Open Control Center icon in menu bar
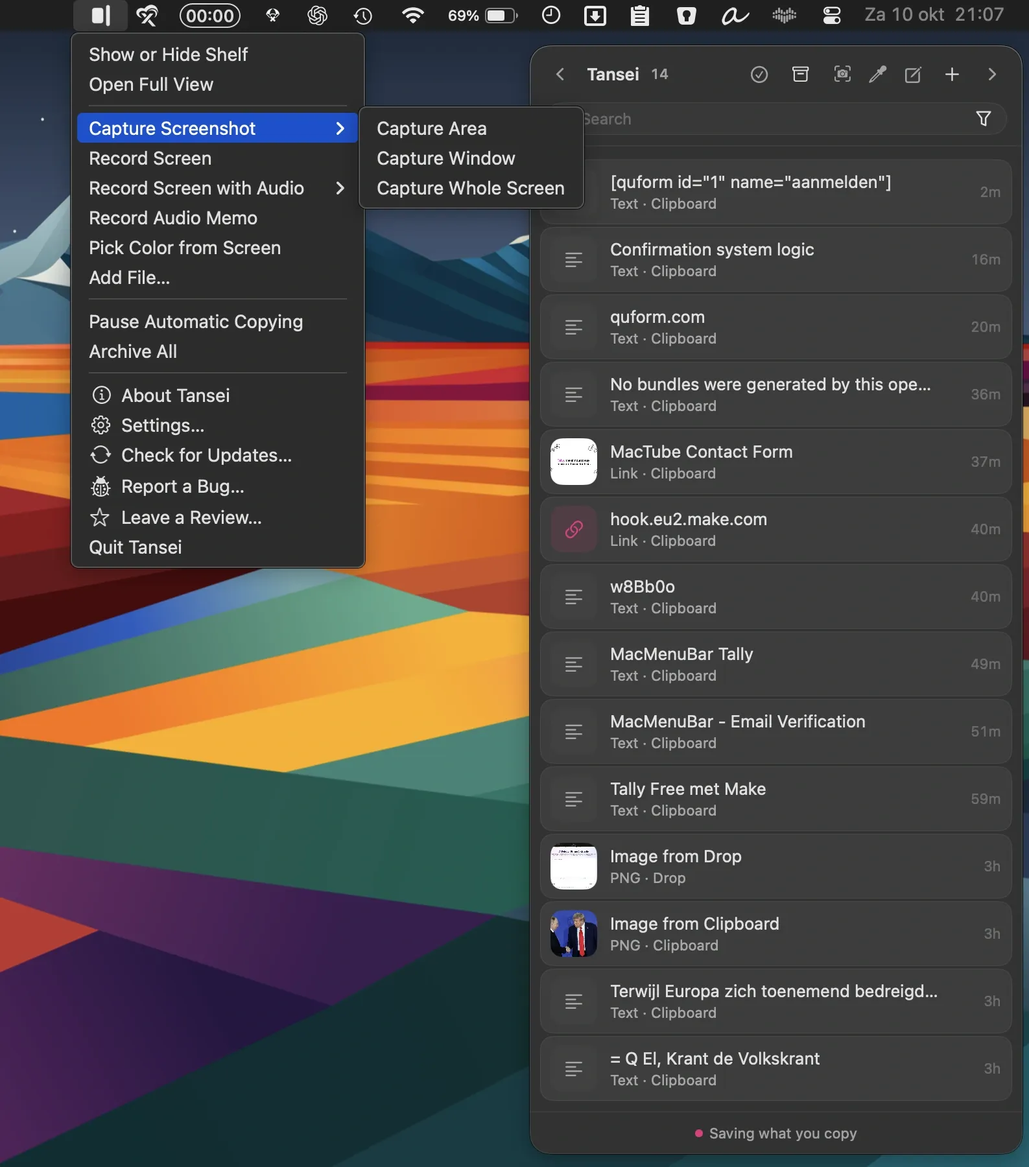 click(832, 15)
